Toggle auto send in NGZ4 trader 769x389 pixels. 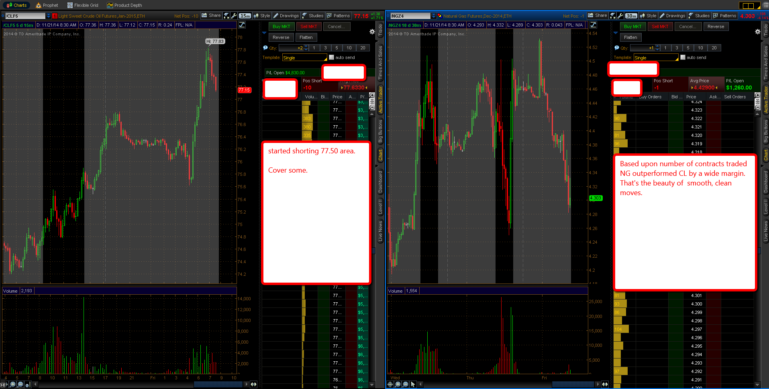(683, 57)
